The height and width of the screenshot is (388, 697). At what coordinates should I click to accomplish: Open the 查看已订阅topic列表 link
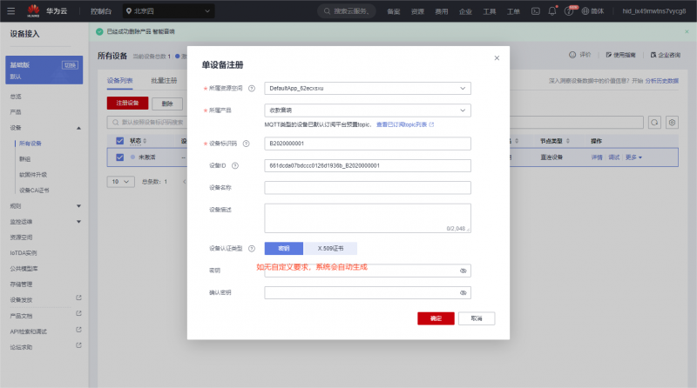coord(404,124)
